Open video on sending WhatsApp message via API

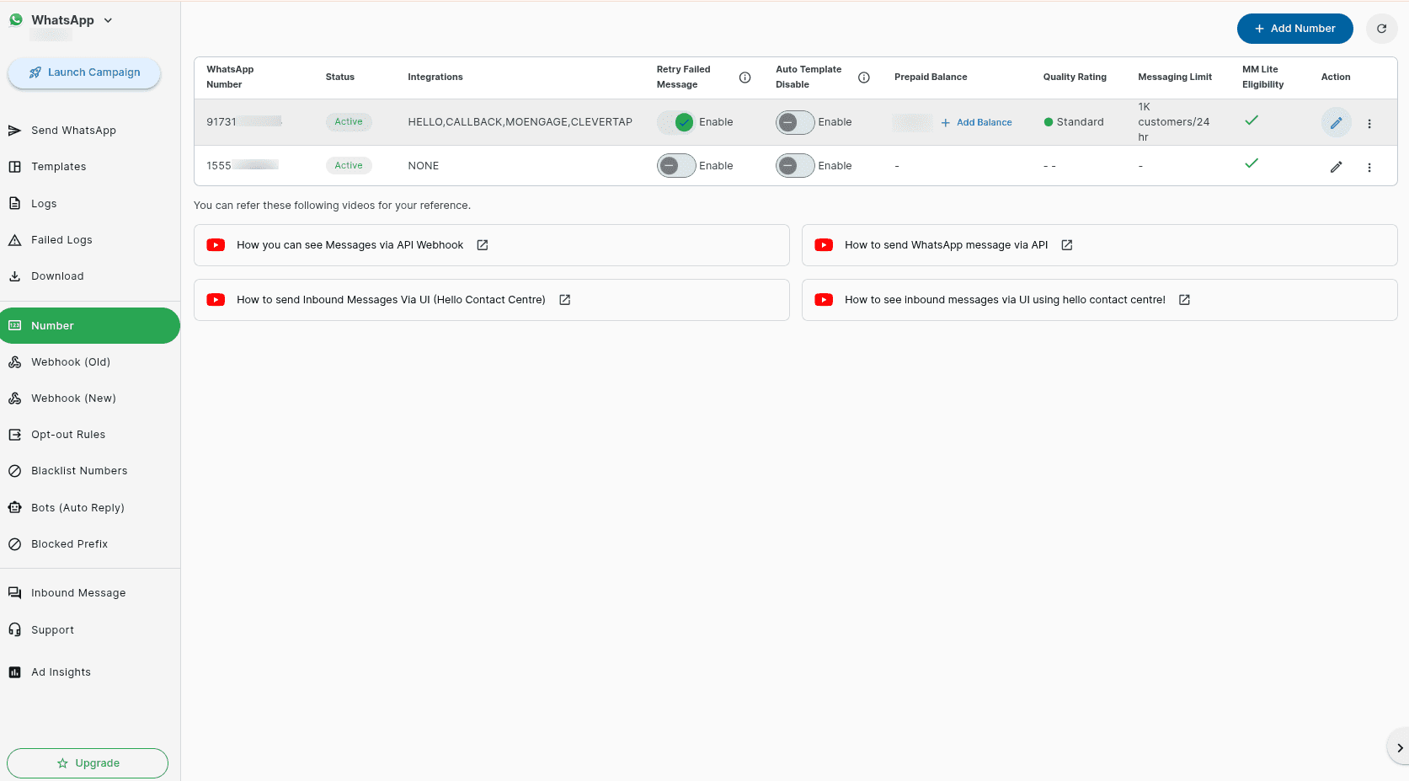point(1100,245)
